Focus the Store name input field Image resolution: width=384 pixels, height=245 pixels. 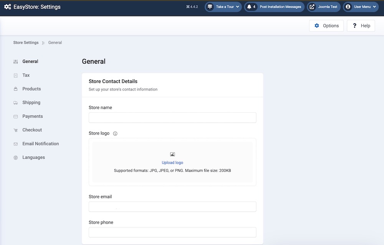[x=172, y=118]
